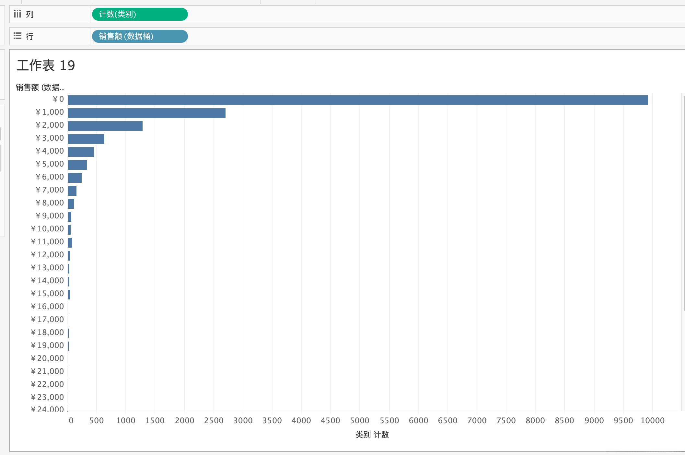Select the green 计数(类别) pill
The width and height of the screenshot is (685, 455).
click(140, 14)
